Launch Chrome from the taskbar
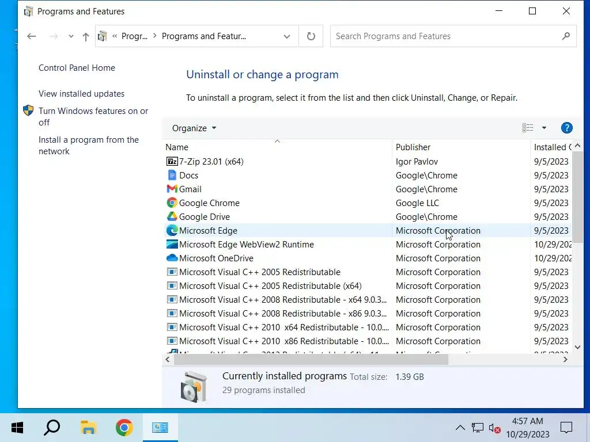Image resolution: width=590 pixels, height=442 pixels. click(x=124, y=428)
